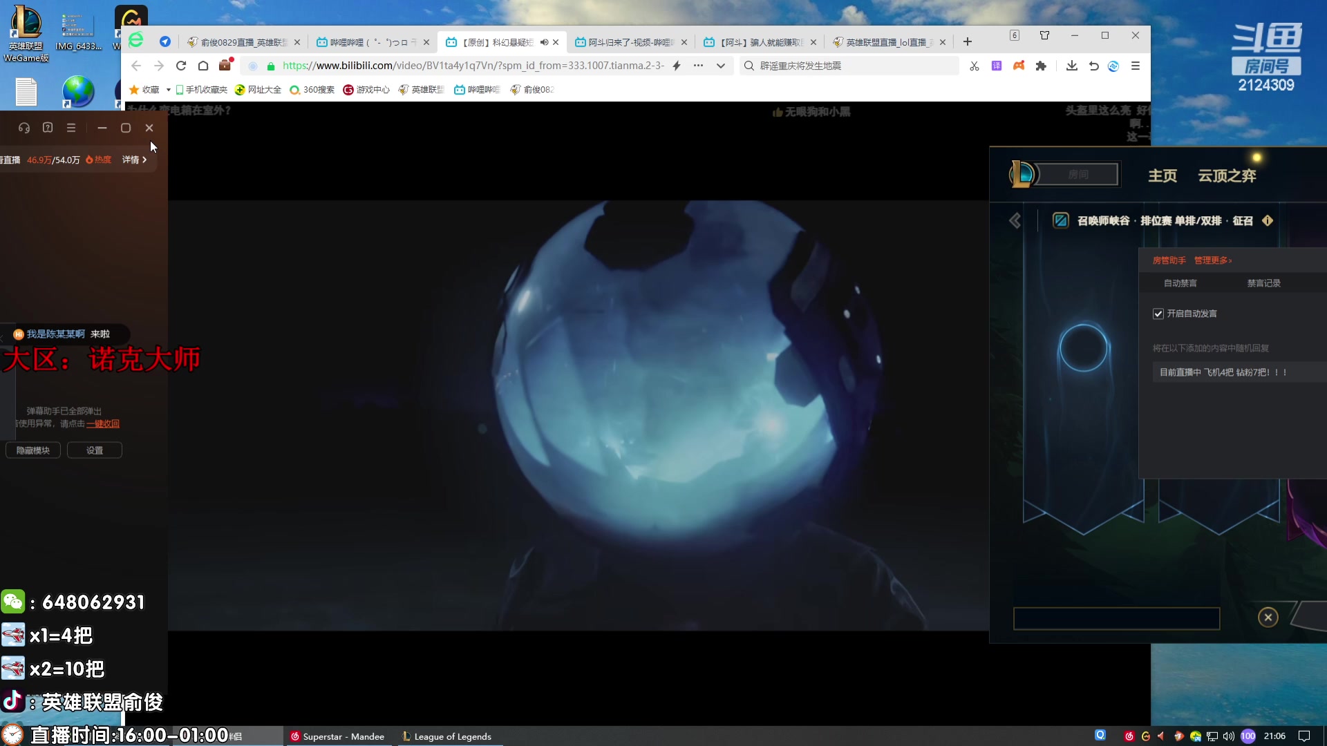Open the Windows notification center
This screenshot has width=1327, height=746.
(1304, 736)
